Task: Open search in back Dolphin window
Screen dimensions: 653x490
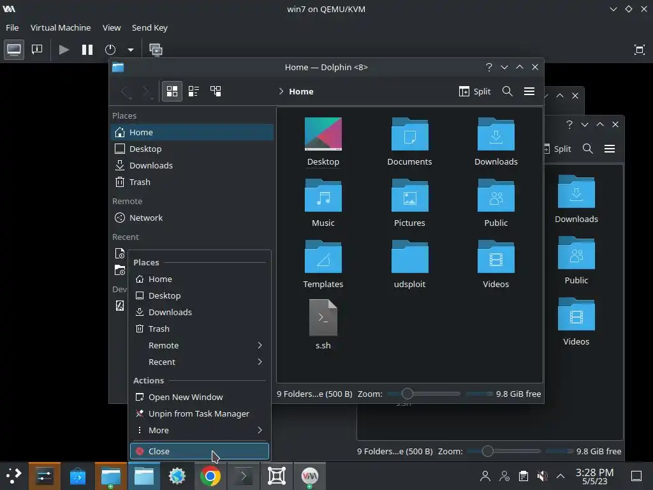Action: [587, 149]
